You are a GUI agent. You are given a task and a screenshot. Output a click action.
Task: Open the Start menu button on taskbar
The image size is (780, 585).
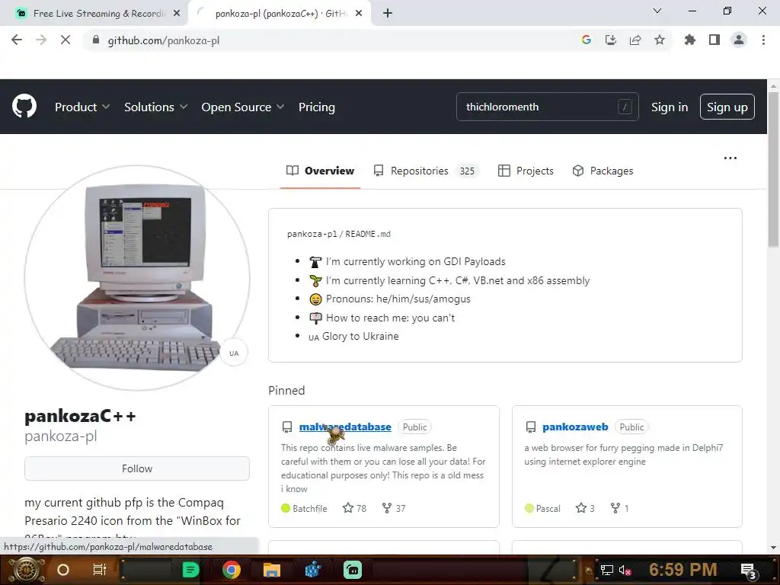pyautogui.click(x=26, y=570)
